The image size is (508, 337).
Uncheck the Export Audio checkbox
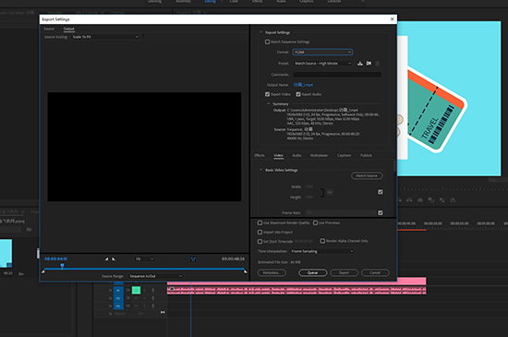pyautogui.click(x=298, y=94)
